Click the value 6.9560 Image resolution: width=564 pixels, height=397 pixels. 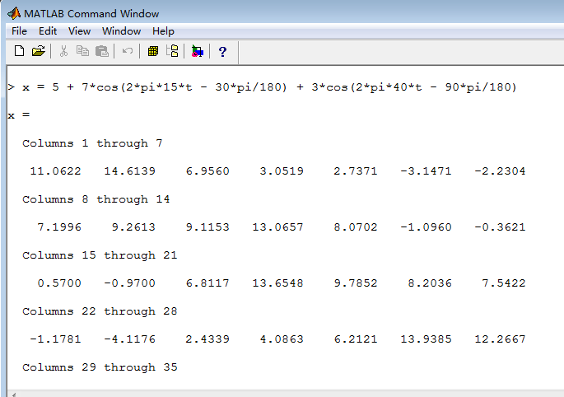(207, 171)
